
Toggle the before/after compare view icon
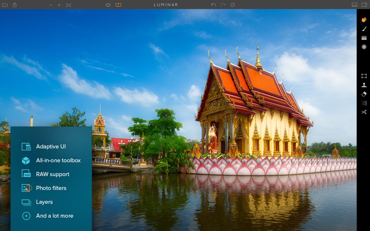click(x=118, y=5)
